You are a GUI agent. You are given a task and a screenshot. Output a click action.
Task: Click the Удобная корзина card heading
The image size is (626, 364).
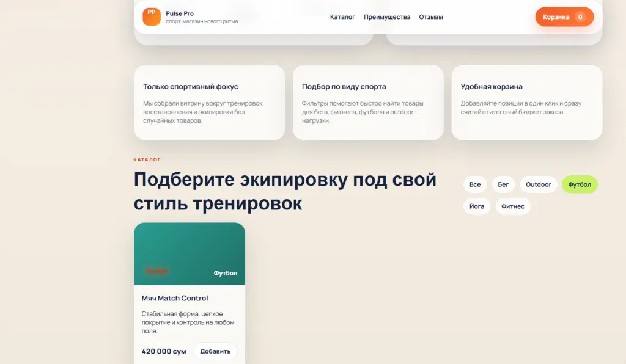(492, 87)
